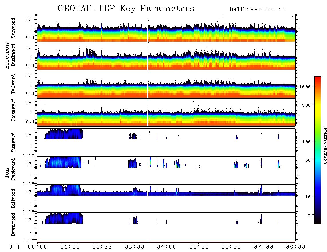Click the 06:00 time tick label
This screenshot has width=327, height=252.
pyautogui.click(x=231, y=247)
